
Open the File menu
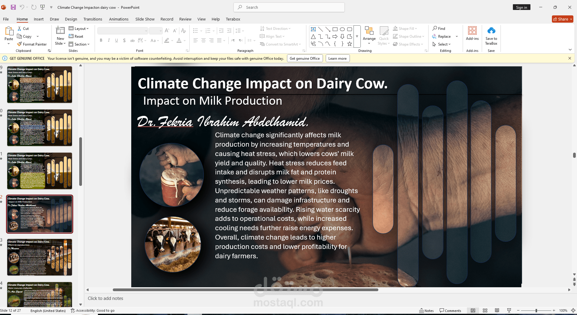click(x=6, y=19)
